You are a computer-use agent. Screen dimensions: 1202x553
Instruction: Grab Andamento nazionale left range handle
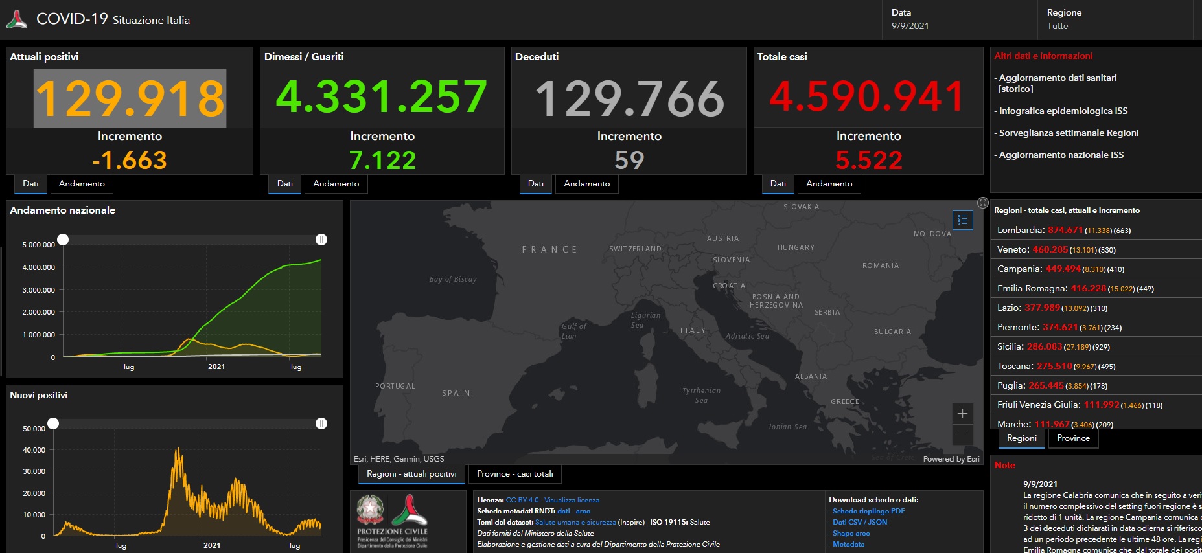63,240
